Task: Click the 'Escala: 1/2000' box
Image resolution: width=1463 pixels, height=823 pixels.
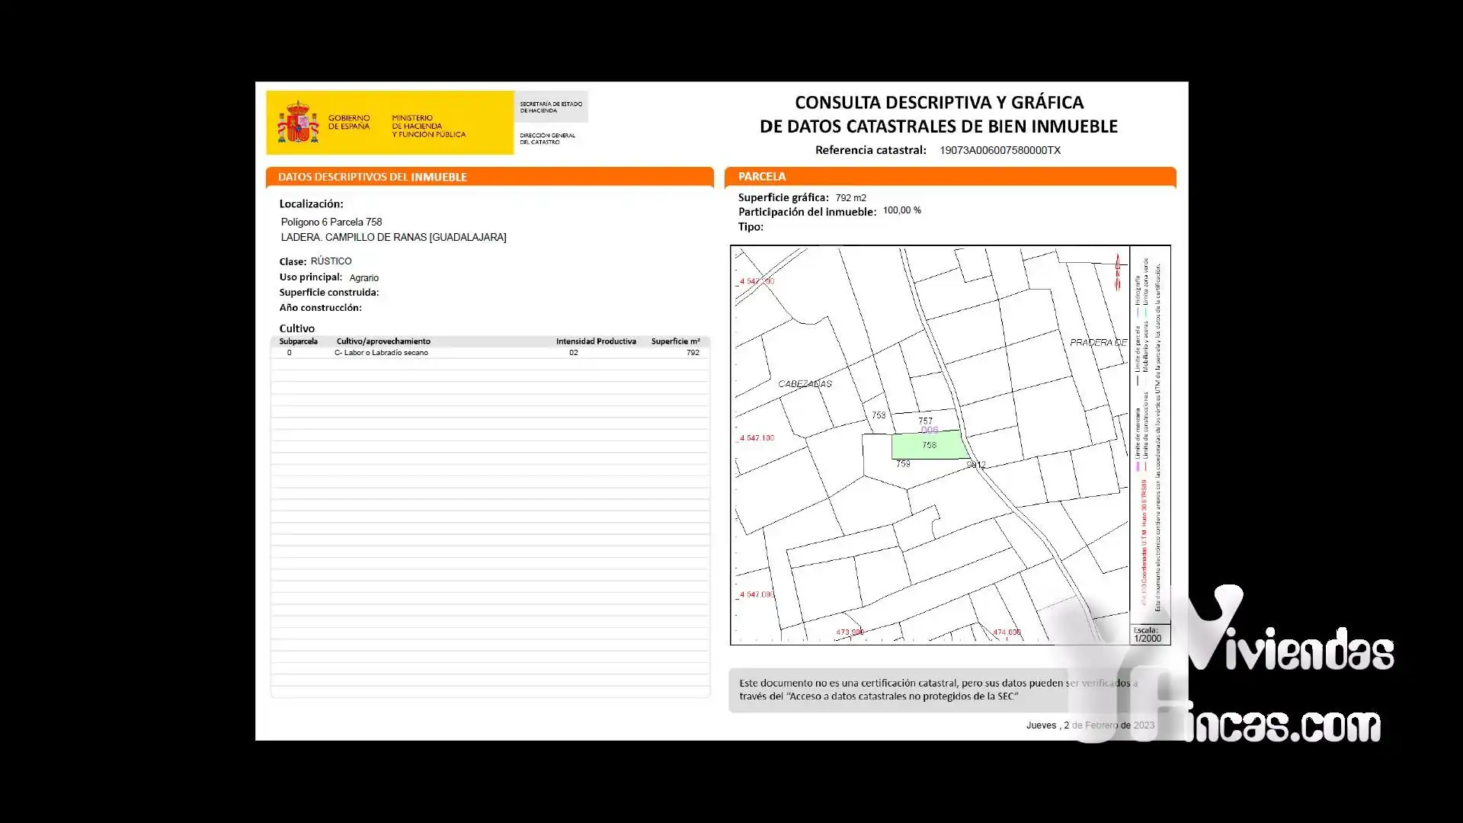Action: (1148, 635)
